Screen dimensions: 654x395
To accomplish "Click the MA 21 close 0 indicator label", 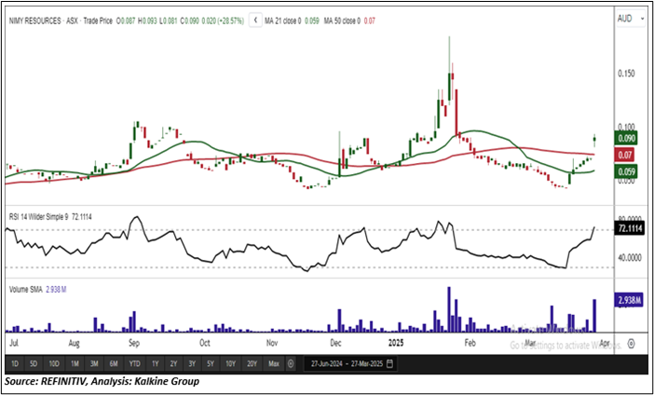I will pos(283,20).
